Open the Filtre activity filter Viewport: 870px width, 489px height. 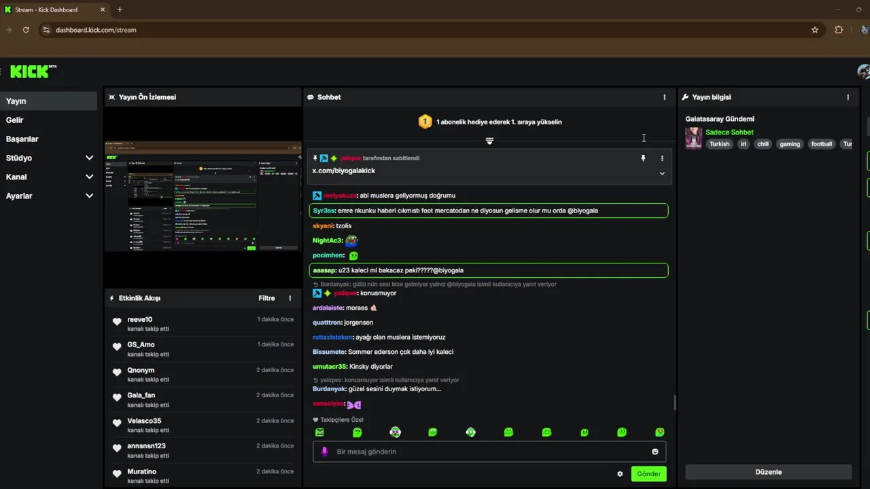pos(266,298)
